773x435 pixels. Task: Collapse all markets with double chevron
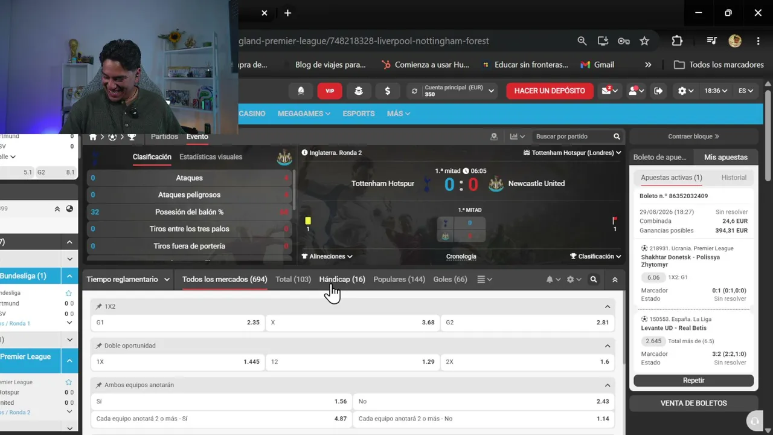pos(615,280)
